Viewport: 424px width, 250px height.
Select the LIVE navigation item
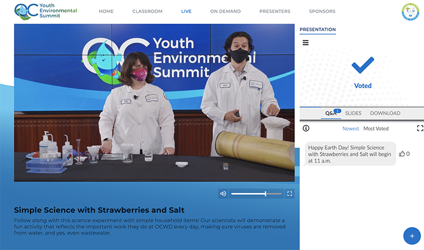[x=187, y=11]
